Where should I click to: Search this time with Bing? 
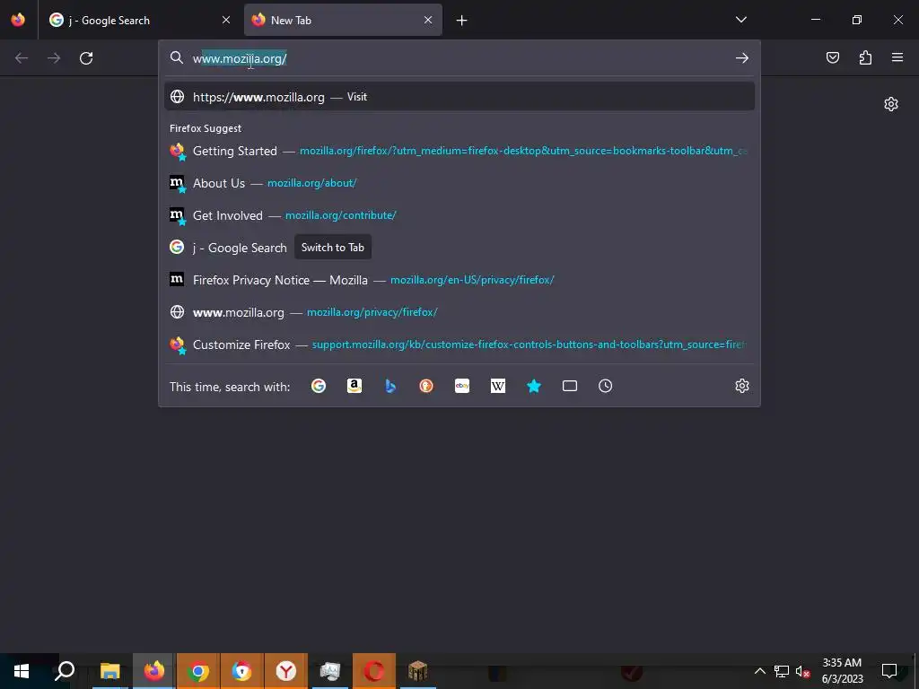coord(390,386)
